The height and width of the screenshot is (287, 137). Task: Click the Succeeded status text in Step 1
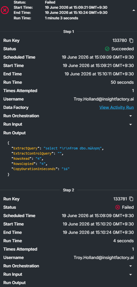pyautogui.click(x=123, y=49)
